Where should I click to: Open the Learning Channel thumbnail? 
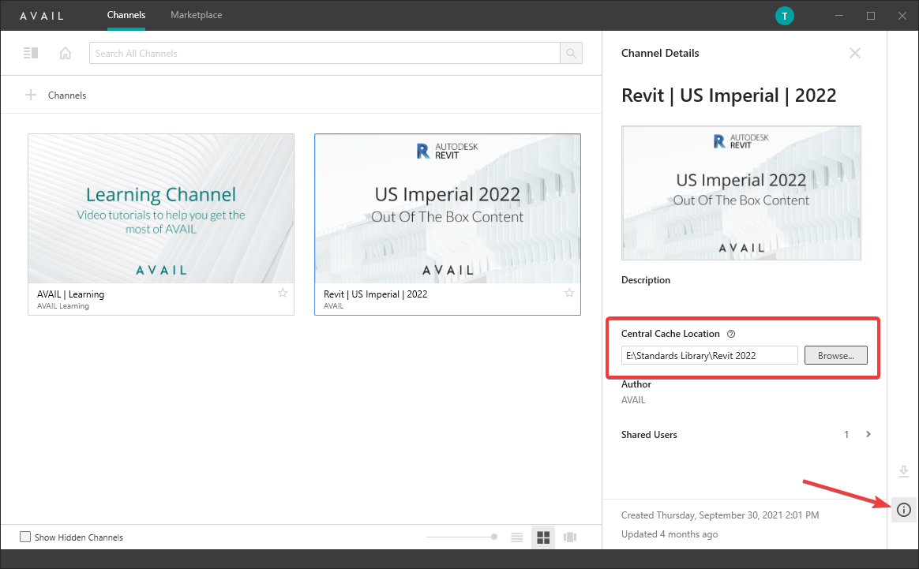(161, 208)
